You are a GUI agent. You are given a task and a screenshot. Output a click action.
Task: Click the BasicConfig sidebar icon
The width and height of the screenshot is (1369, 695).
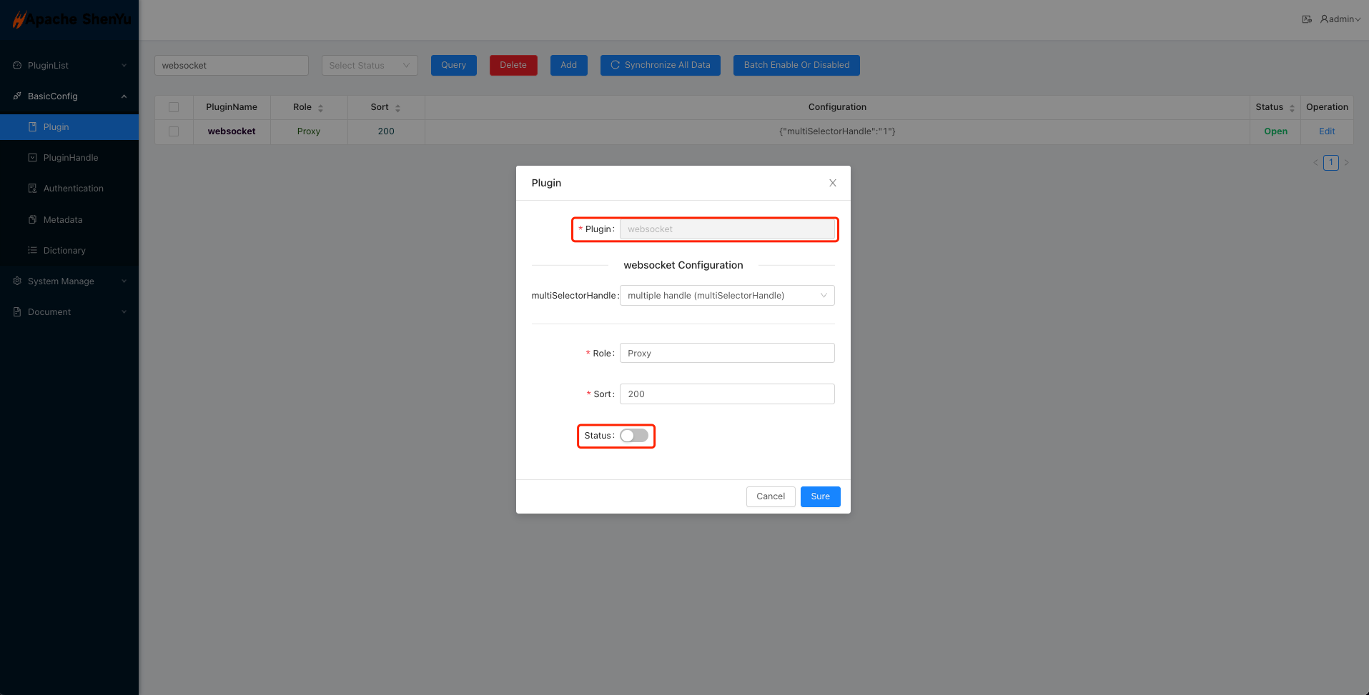[x=17, y=96]
